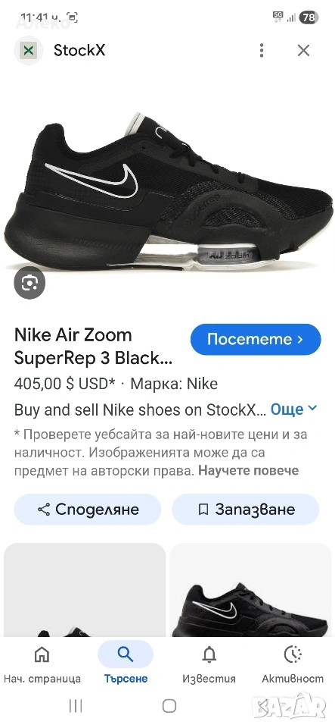335x728 pixels.
Task: Open related black sneaker thumbnail on right
Action: click(250, 590)
